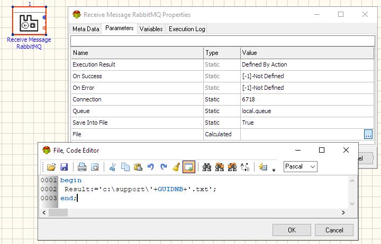Close the File Code Editor window

(346, 150)
